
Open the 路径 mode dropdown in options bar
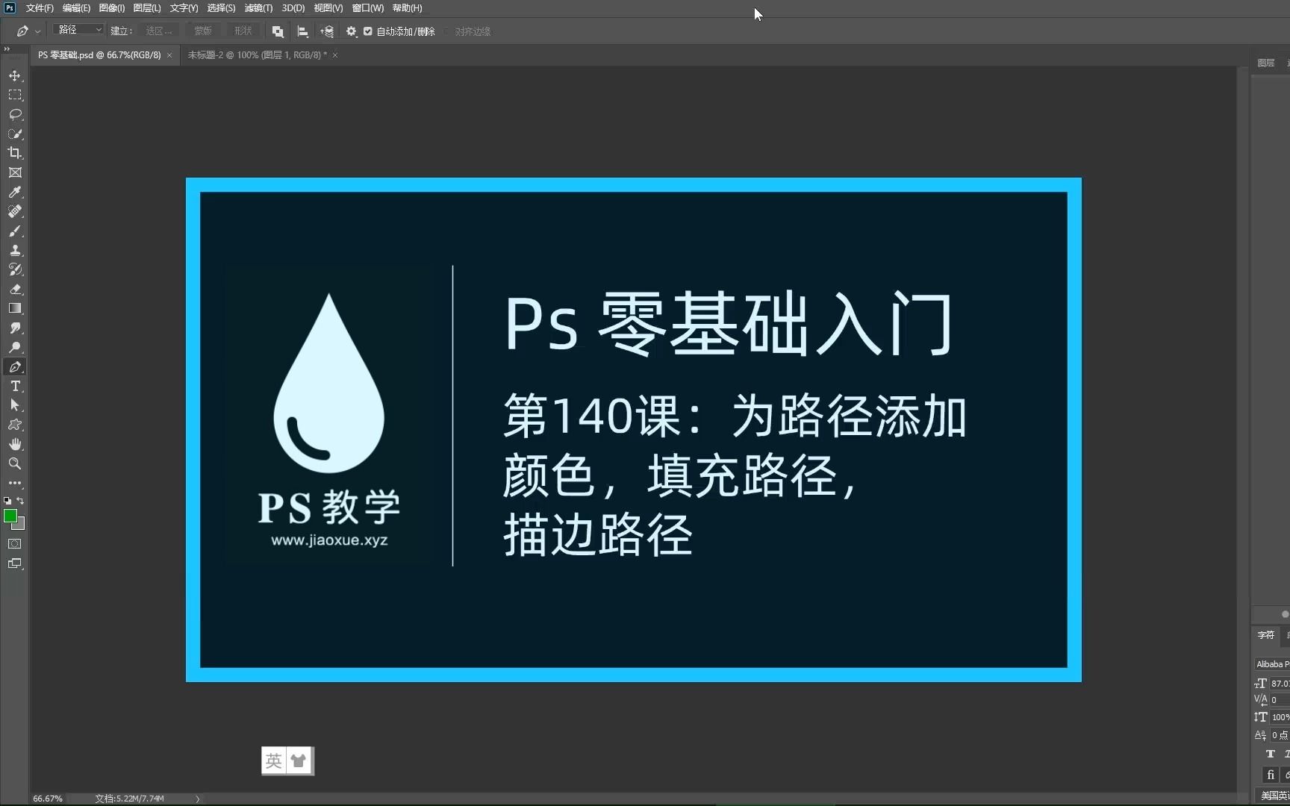tap(78, 30)
